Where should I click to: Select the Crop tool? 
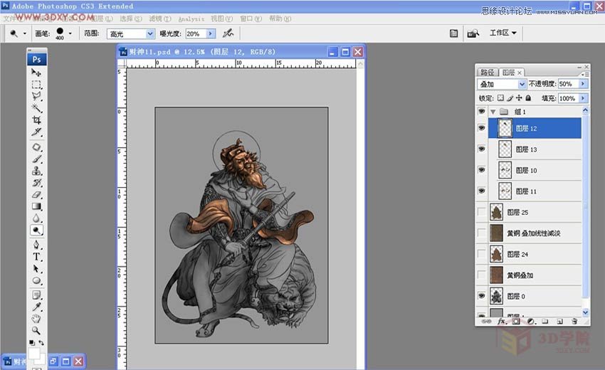(x=36, y=120)
